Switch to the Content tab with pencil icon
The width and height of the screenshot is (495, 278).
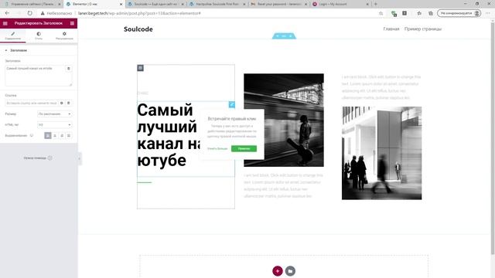pos(13,36)
